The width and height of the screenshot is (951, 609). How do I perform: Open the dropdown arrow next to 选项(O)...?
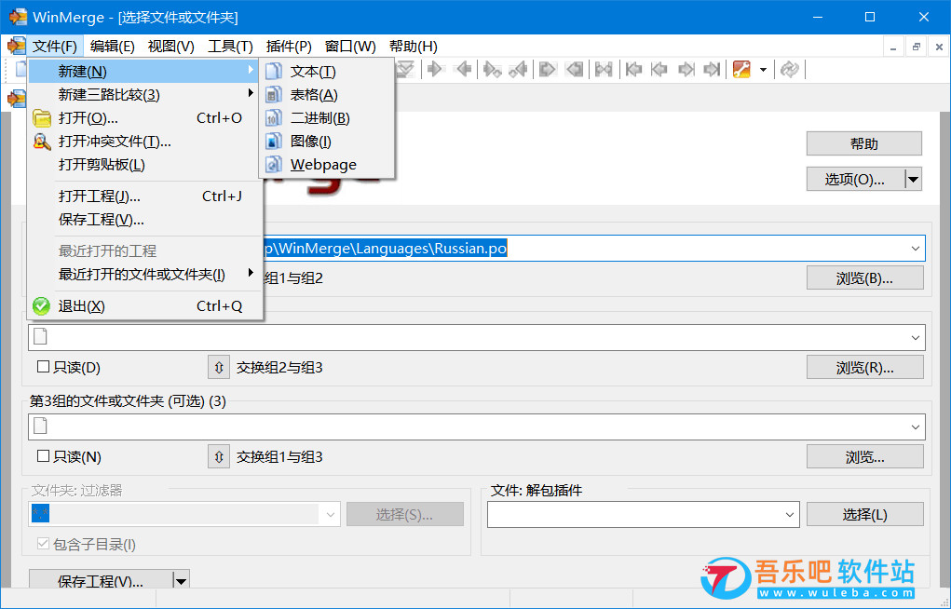[x=914, y=180]
